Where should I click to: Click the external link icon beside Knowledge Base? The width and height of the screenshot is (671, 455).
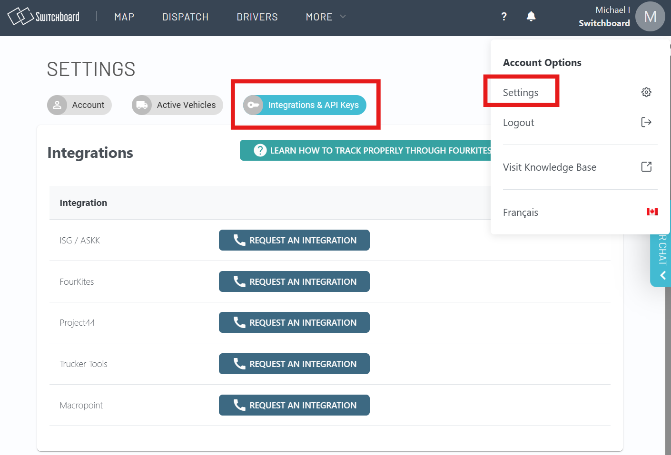point(646,167)
